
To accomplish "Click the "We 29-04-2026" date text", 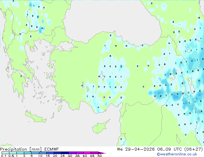I will click(136, 149).
